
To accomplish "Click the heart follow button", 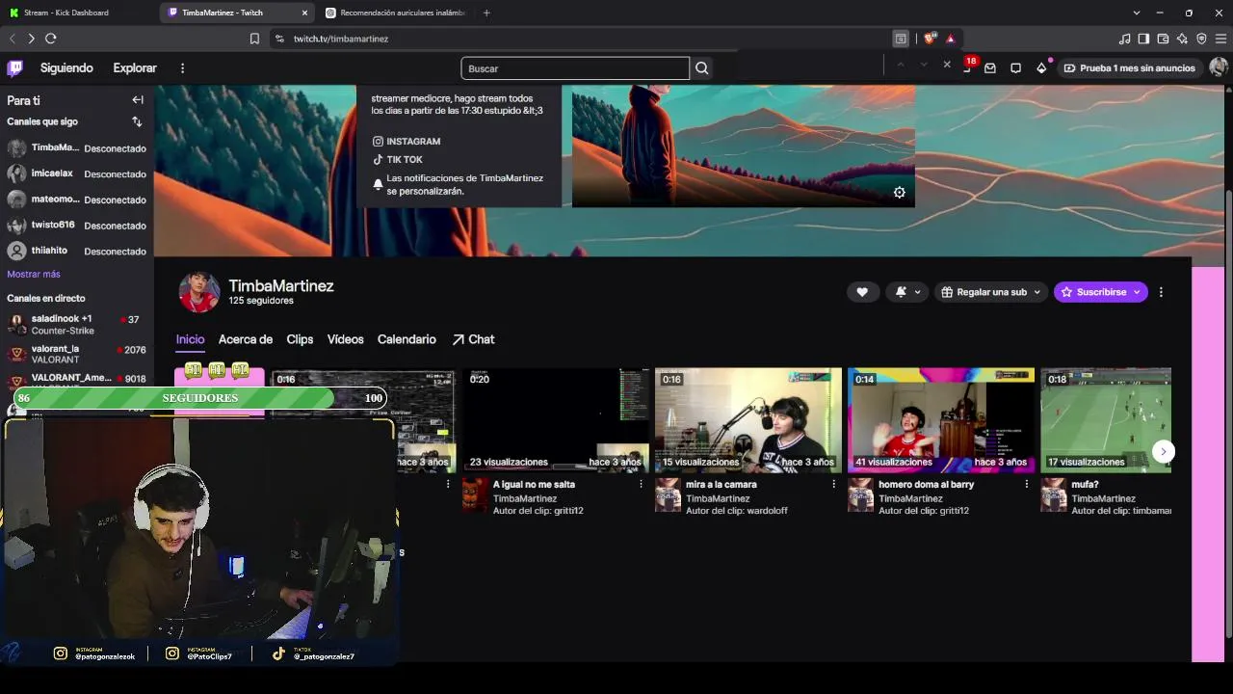I will 863,292.
